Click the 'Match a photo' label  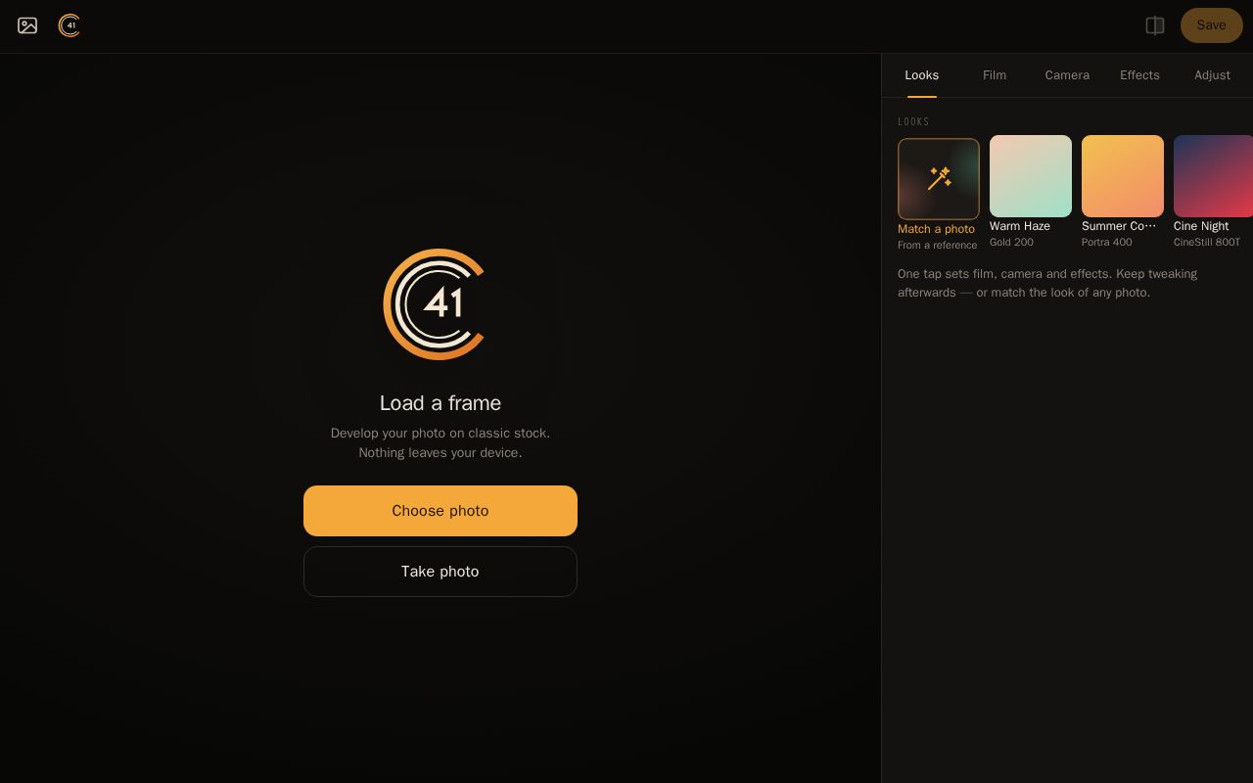(x=936, y=229)
